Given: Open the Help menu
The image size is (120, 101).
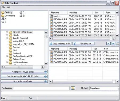Looking at the screenshot, I should click(9, 8).
